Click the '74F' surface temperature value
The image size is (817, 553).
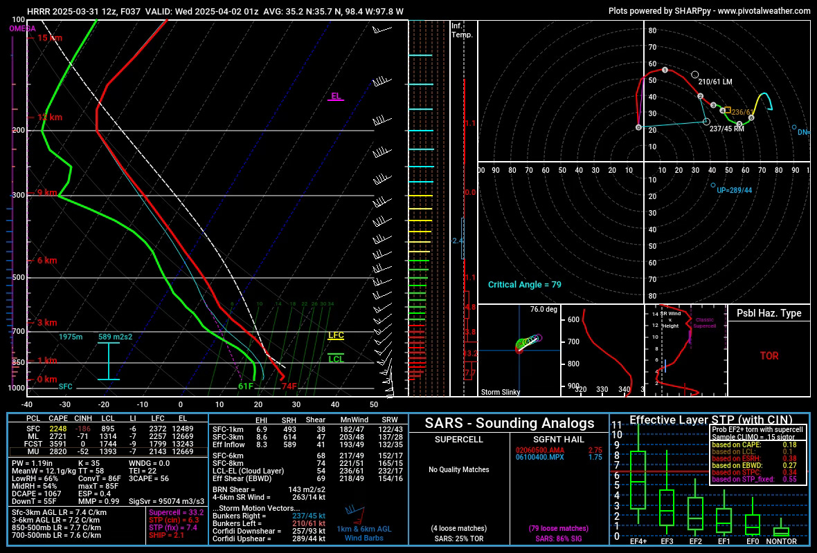tap(289, 386)
